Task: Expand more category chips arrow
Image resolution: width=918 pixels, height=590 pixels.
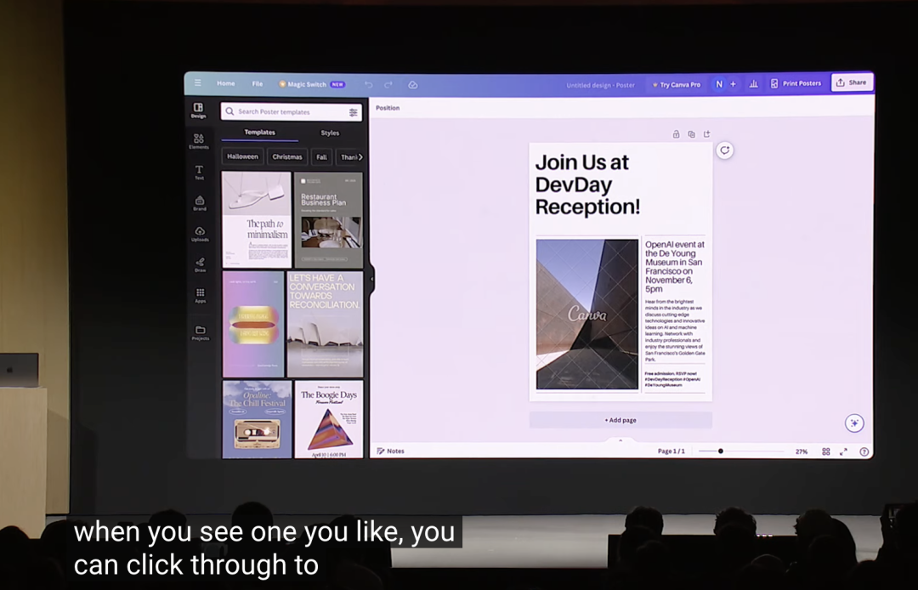Action: (360, 157)
